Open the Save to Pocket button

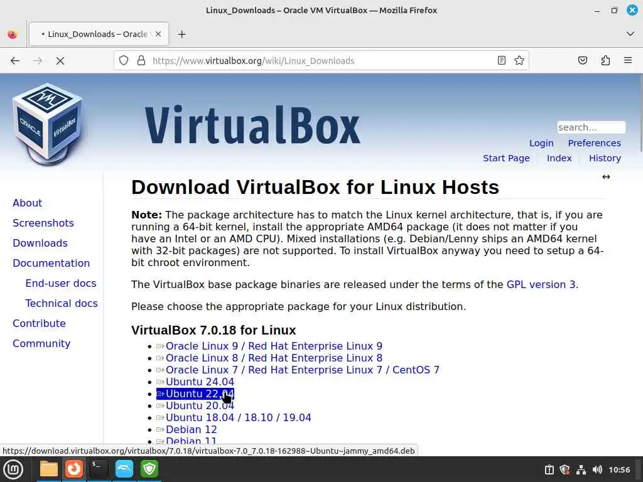582,61
